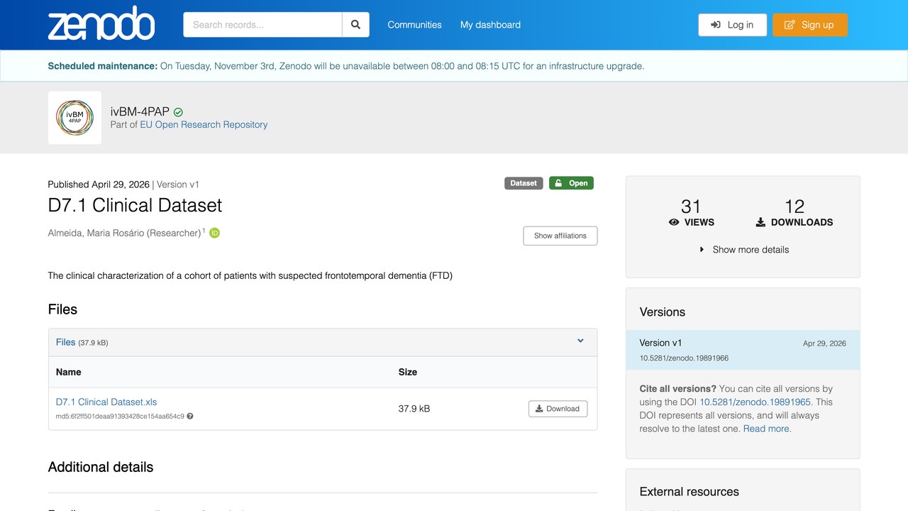The image size is (908, 511).
Task: Click the downloads arrow icon
Action: (760, 222)
